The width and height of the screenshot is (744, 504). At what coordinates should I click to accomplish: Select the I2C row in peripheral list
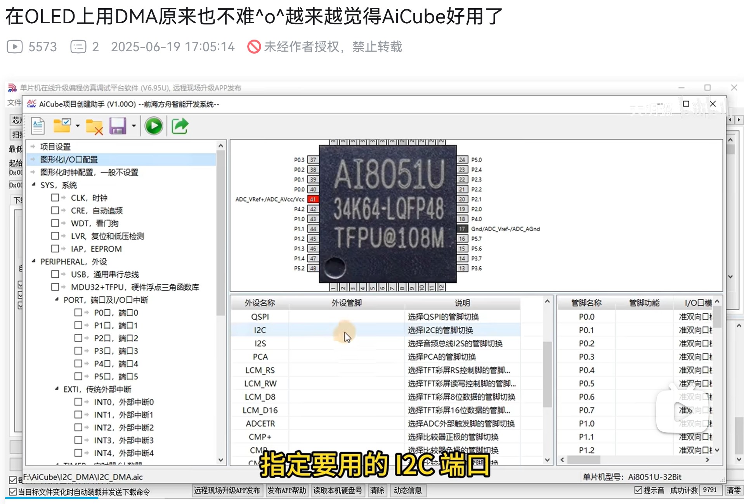click(260, 330)
